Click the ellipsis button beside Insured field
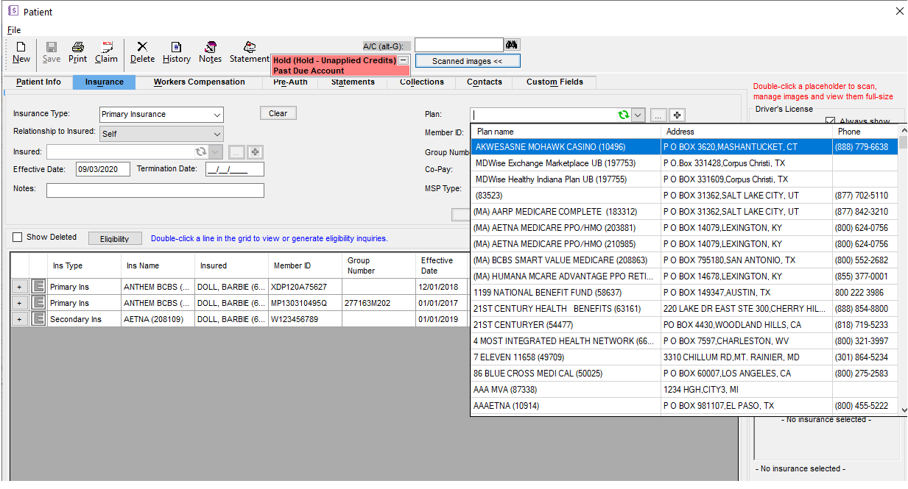Image resolution: width=908 pixels, height=489 pixels. 236,152
